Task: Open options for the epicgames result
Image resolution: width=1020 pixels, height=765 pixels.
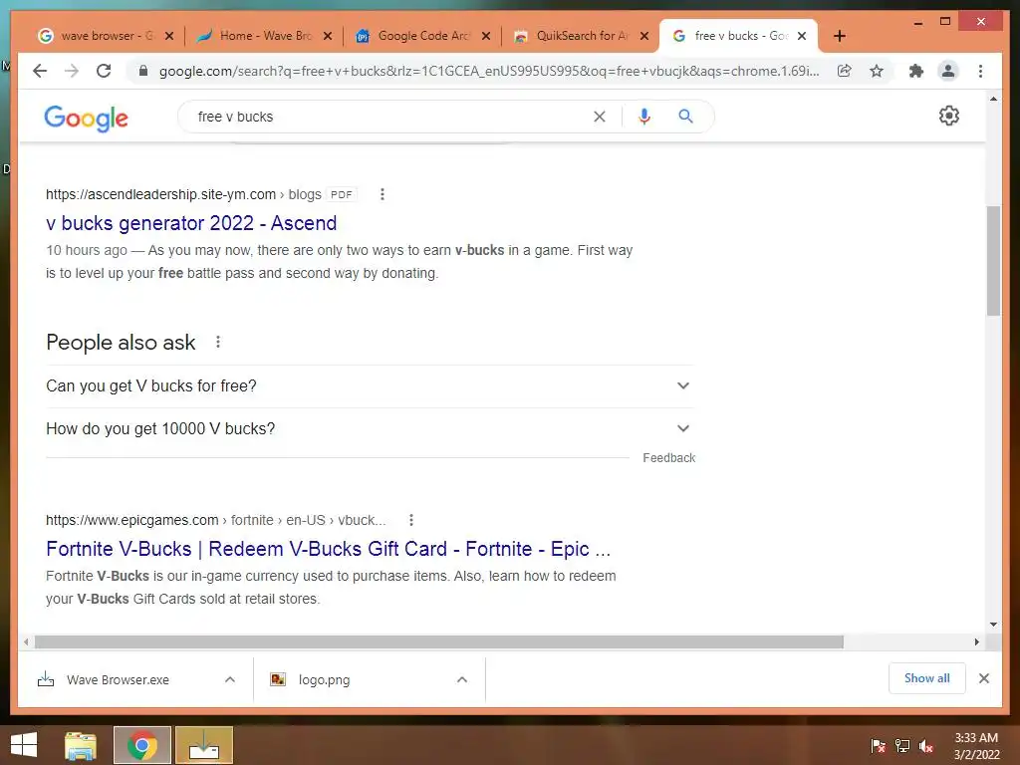Action: point(410,520)
